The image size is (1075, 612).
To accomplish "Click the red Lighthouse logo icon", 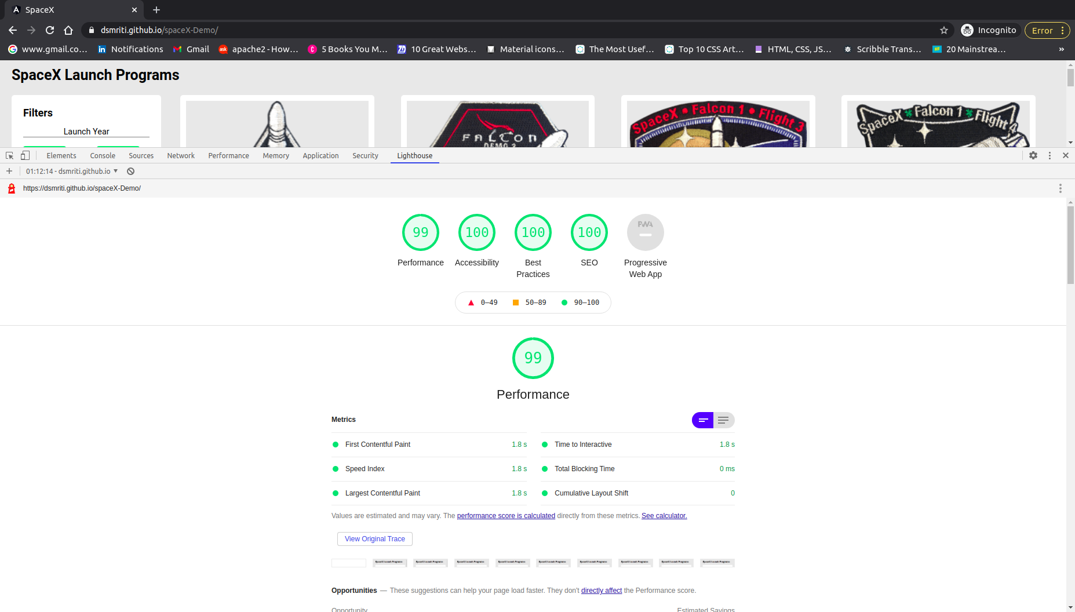I will tap(11, 188).
